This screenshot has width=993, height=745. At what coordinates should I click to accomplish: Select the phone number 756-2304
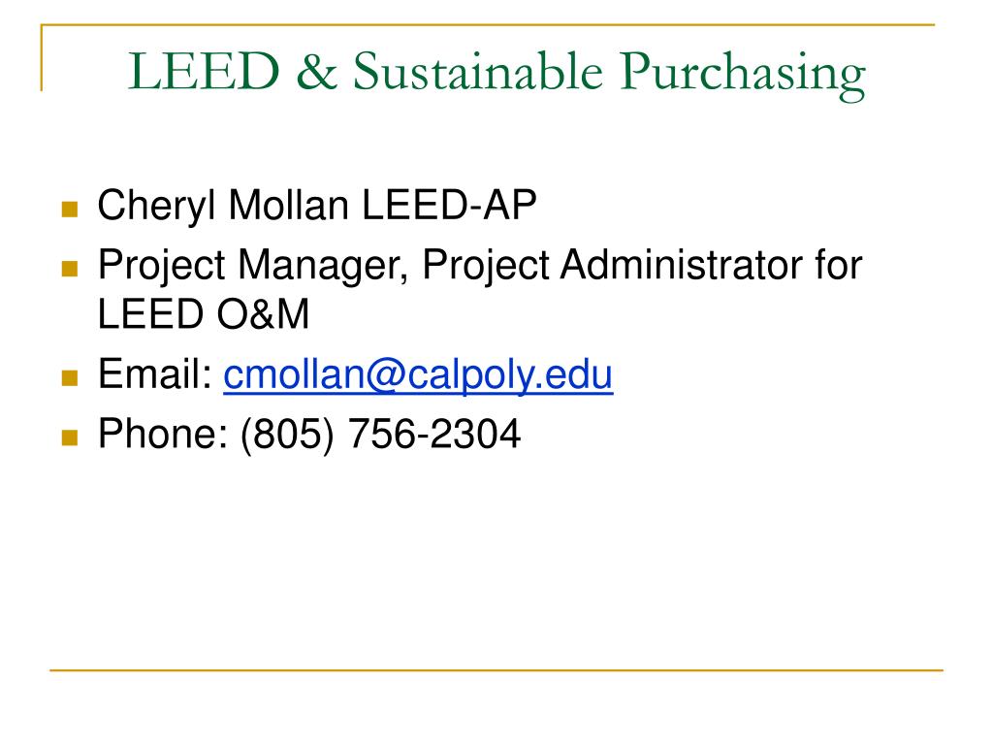pos(433,435)
